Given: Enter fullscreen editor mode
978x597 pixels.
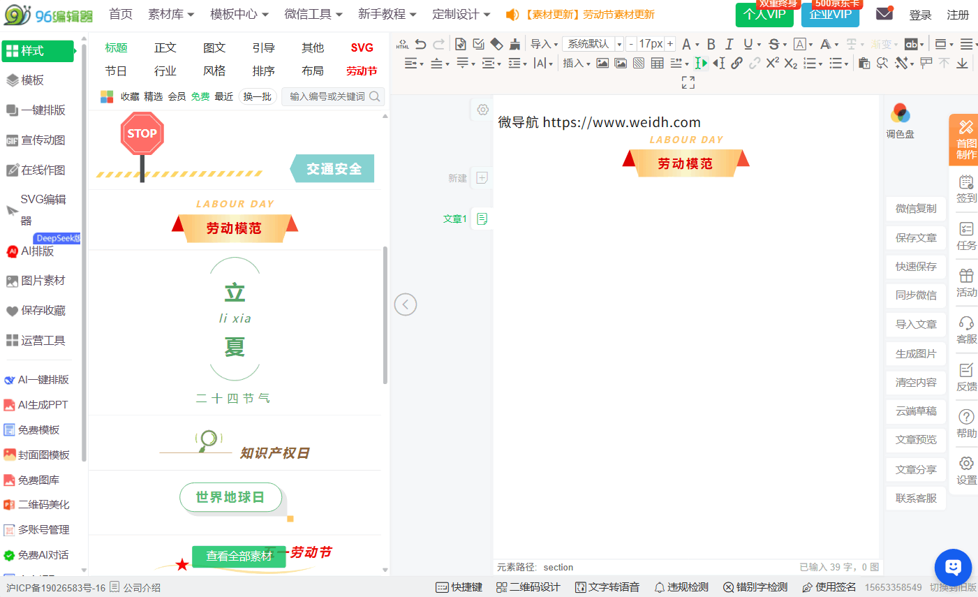Looking at the screenshot, I should click(688, 82).
